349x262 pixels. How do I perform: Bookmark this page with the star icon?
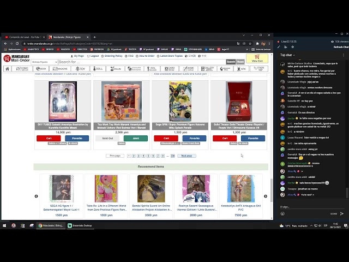(x=250, y=44)
